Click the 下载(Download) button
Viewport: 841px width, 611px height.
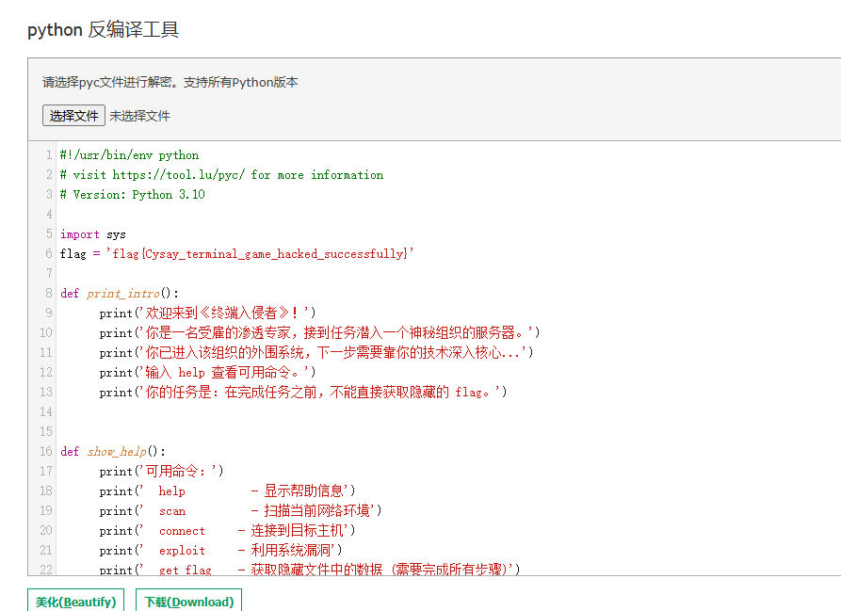188,602
